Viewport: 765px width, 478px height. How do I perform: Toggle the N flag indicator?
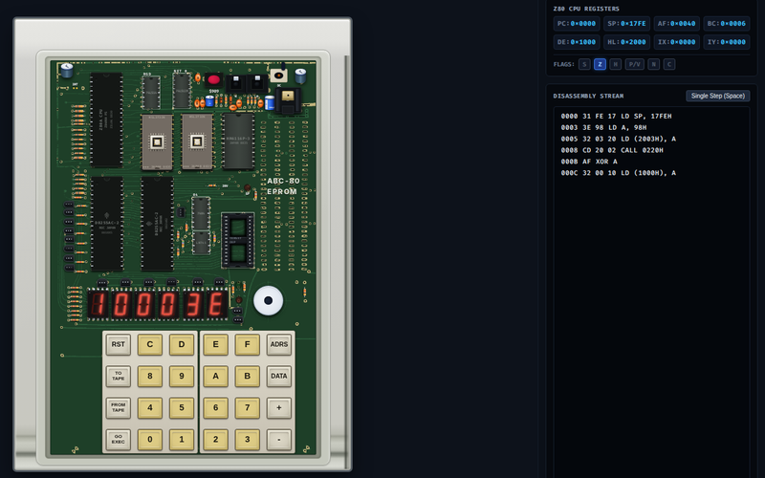pos(654,64)
